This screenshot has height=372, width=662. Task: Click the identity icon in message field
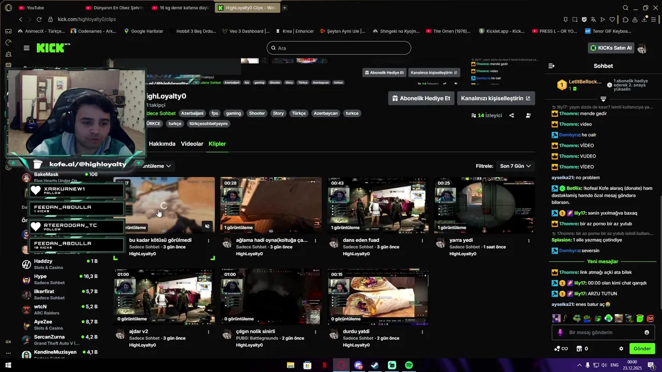coord(560,333)
